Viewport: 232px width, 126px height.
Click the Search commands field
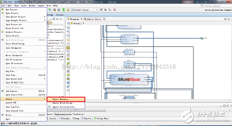click(216, 6)
